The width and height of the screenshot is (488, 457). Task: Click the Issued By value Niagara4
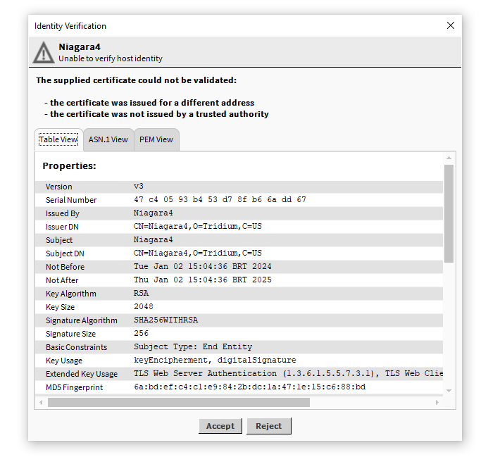click(153, 213)
